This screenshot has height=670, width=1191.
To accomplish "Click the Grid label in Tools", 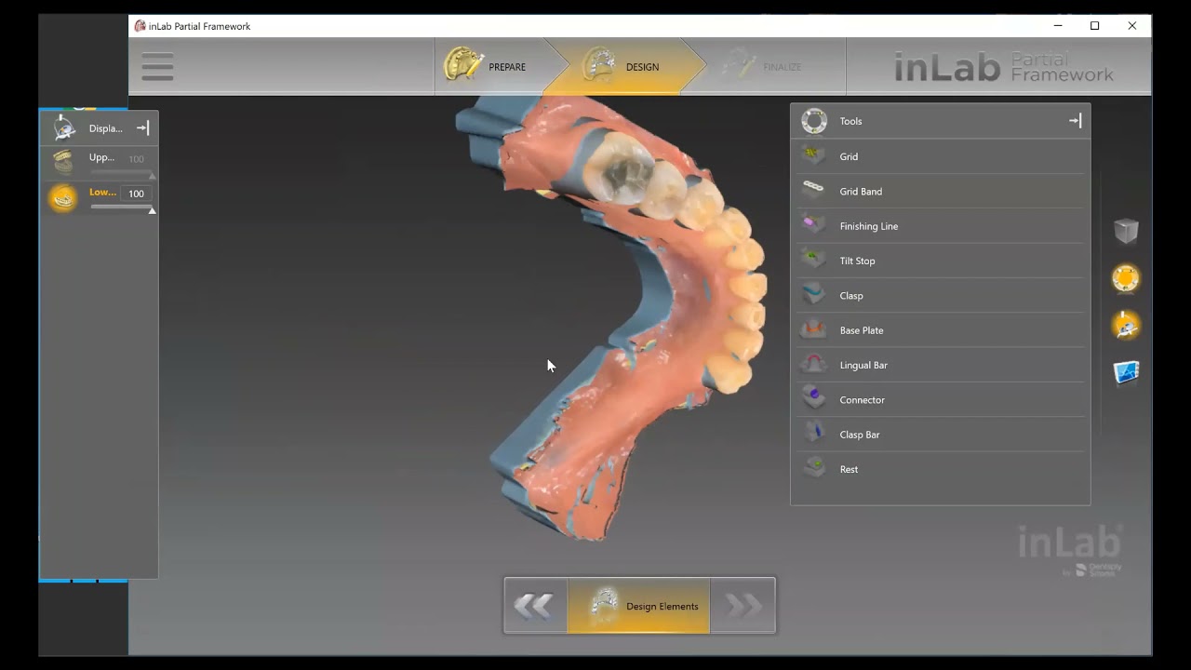I will (849, 156).
